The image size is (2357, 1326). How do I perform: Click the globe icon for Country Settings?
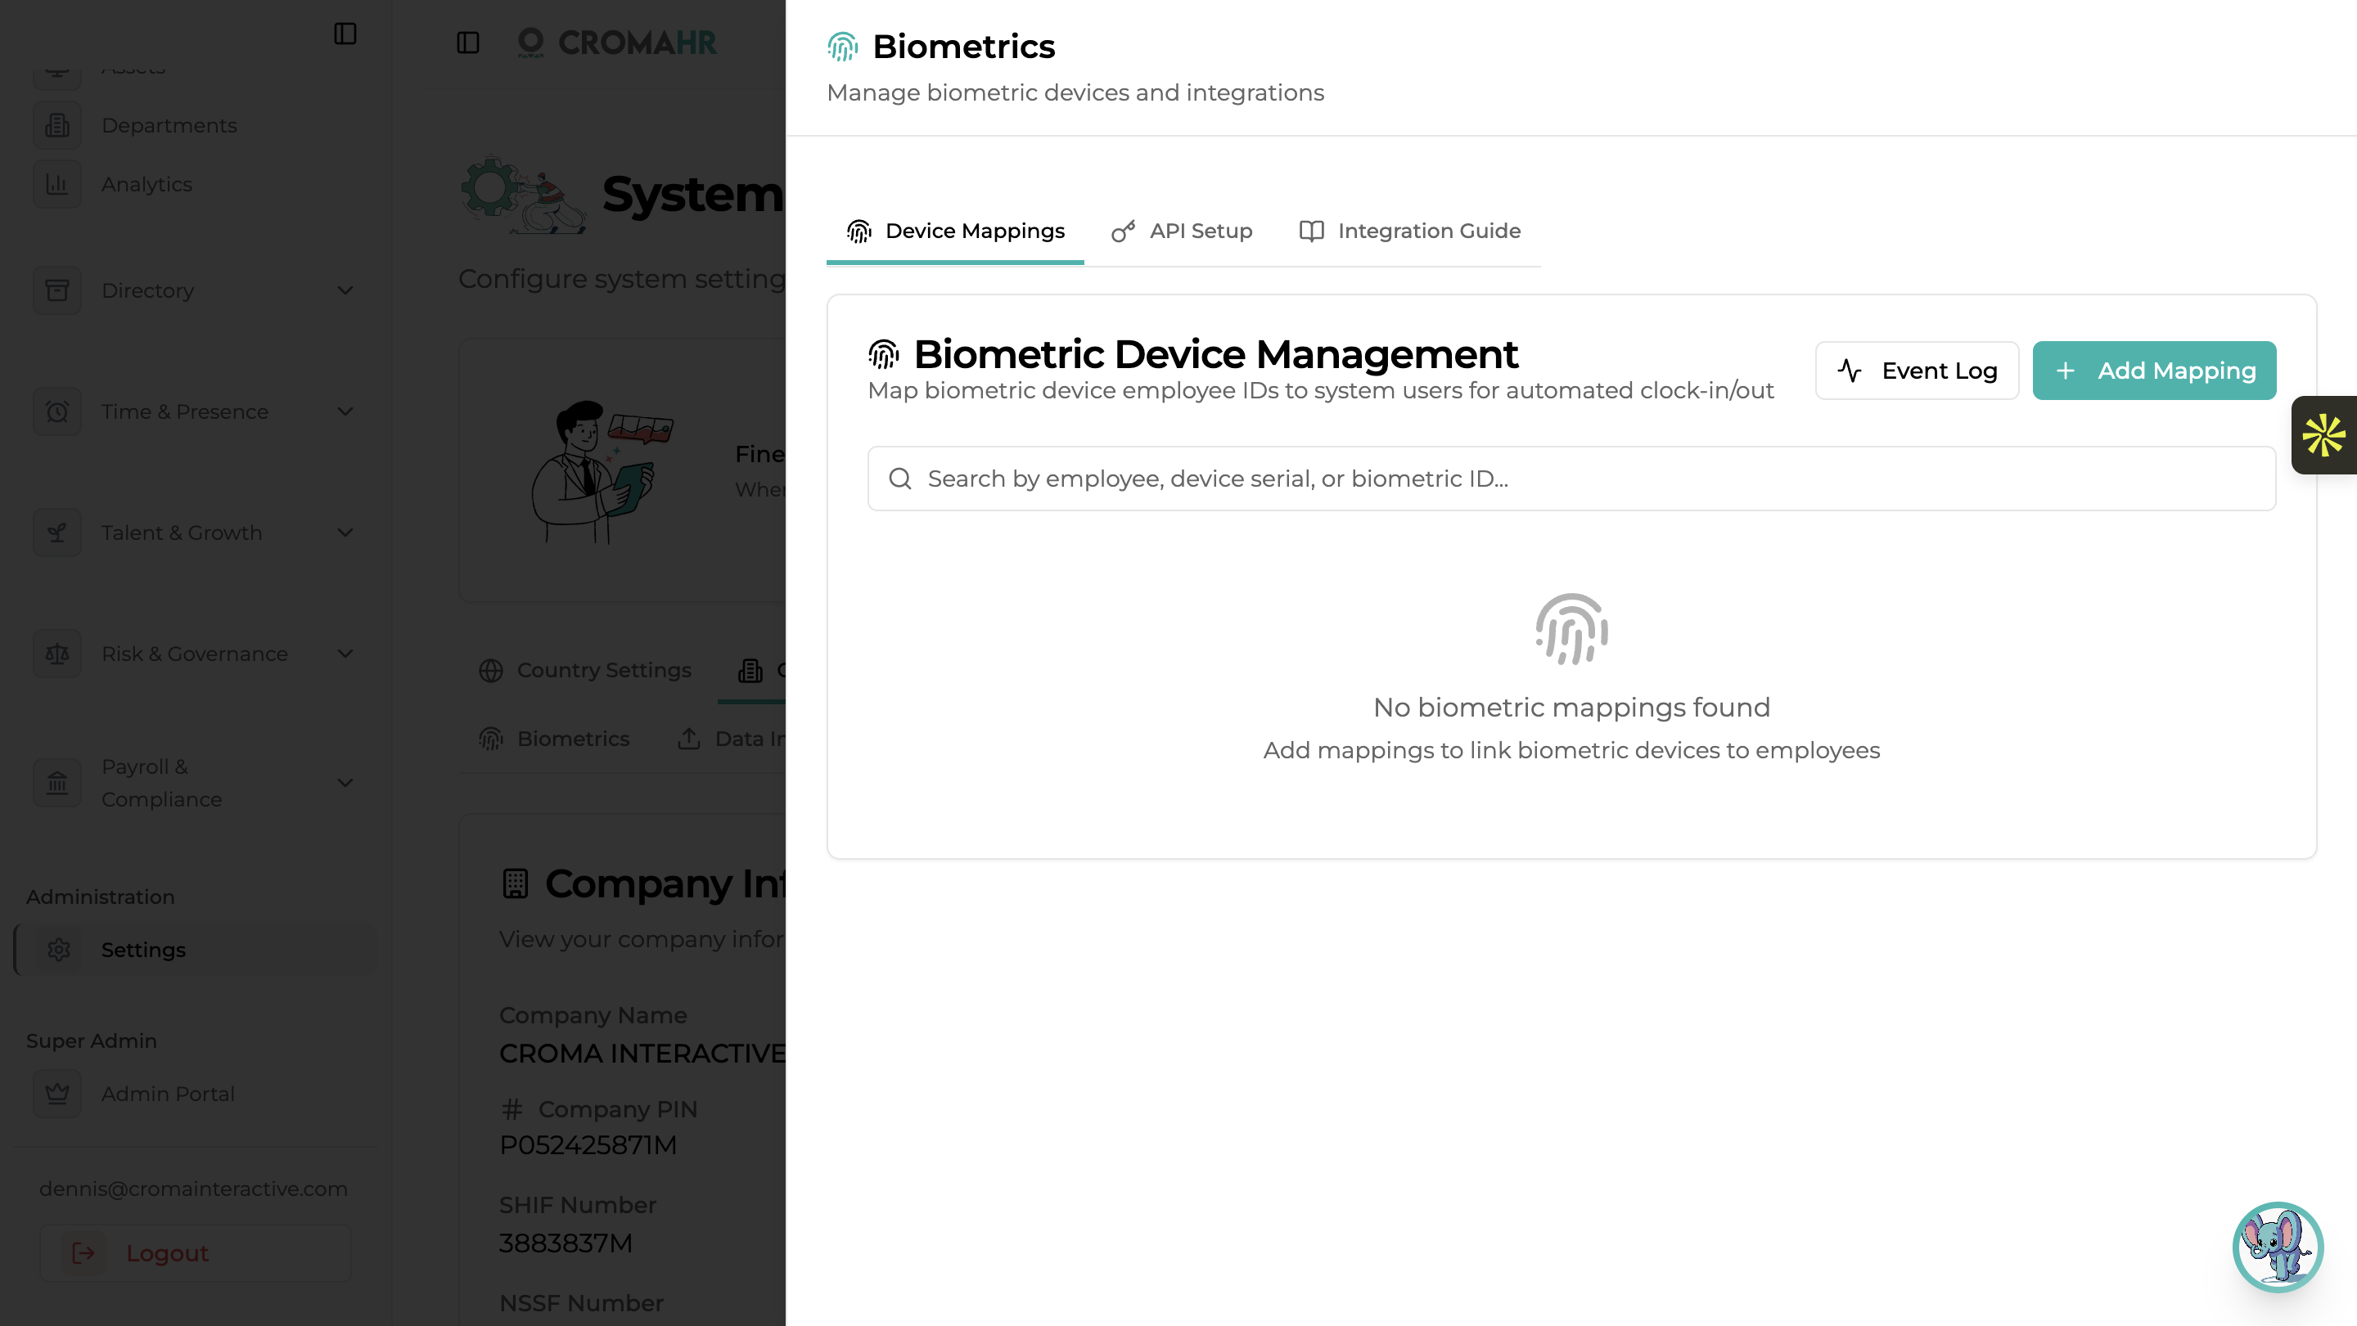490,670
